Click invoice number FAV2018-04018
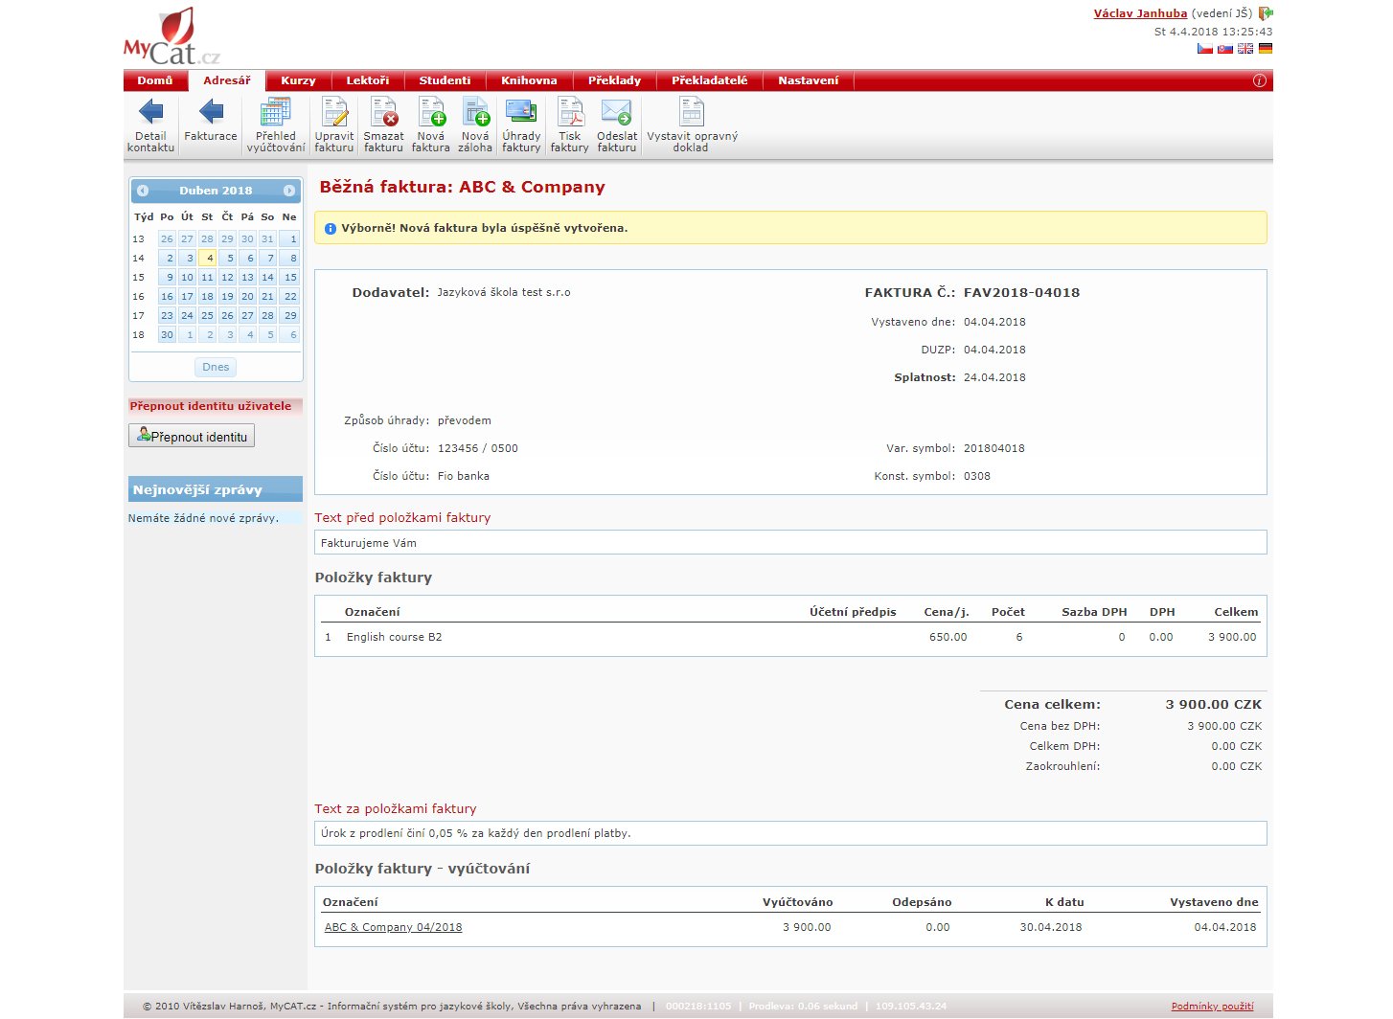 tap(1021, 293)
